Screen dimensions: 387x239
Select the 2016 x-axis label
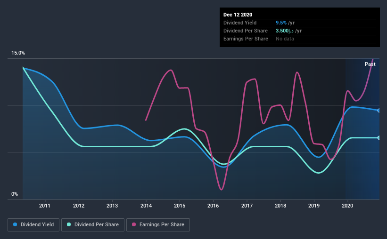pos(213,206)
